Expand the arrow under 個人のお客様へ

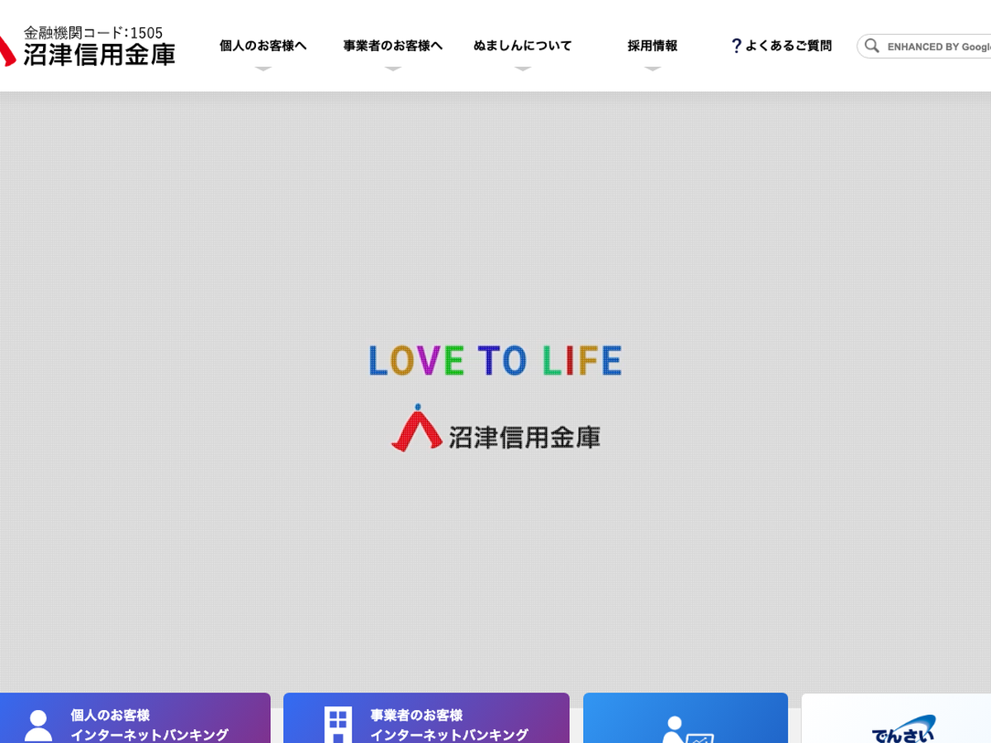click(x=263, y=69)
